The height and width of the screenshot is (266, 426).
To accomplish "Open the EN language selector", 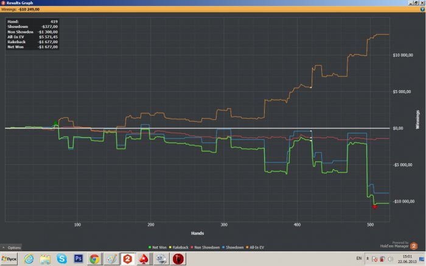I will (359, 259).
